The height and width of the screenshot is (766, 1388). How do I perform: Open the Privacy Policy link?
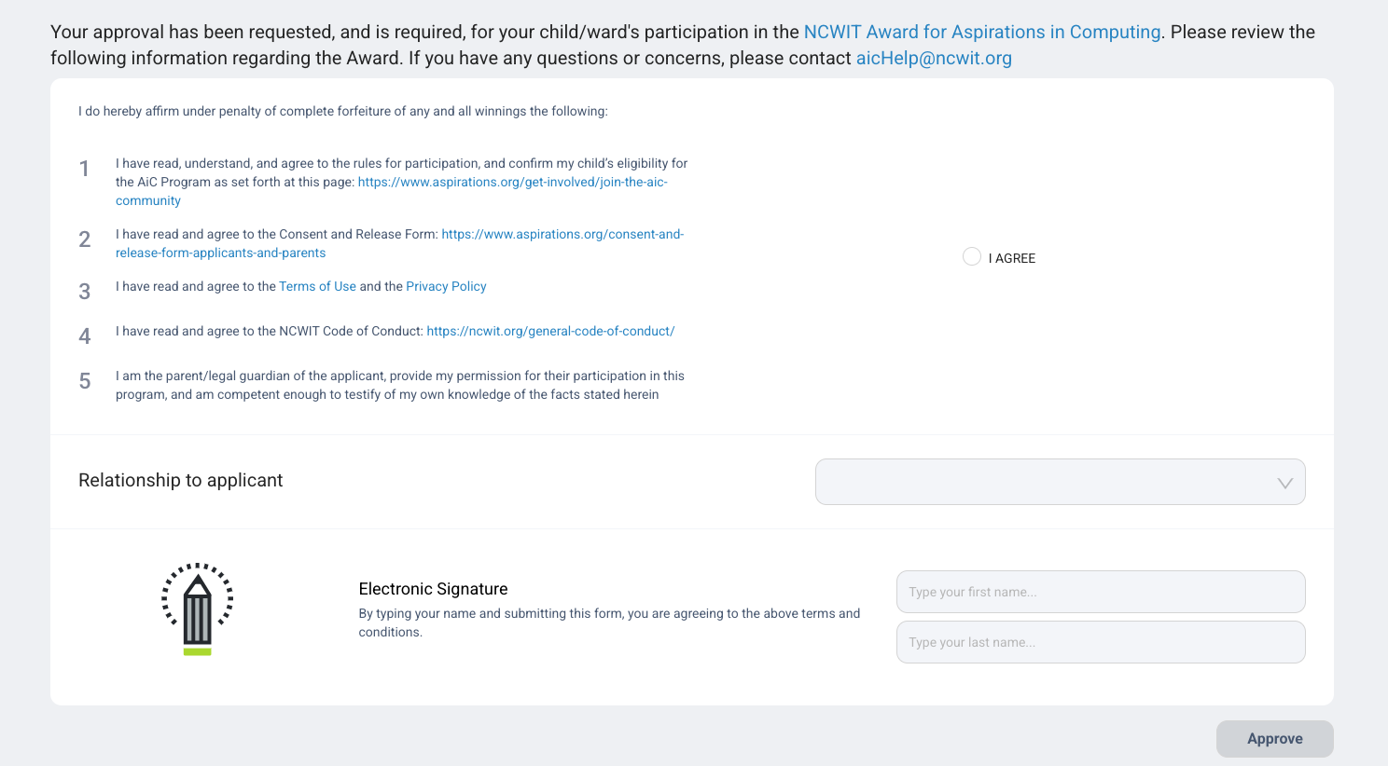[x=446, y=286]
